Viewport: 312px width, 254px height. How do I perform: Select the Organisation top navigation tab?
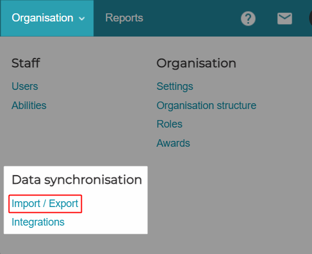[x=47, y=18]
